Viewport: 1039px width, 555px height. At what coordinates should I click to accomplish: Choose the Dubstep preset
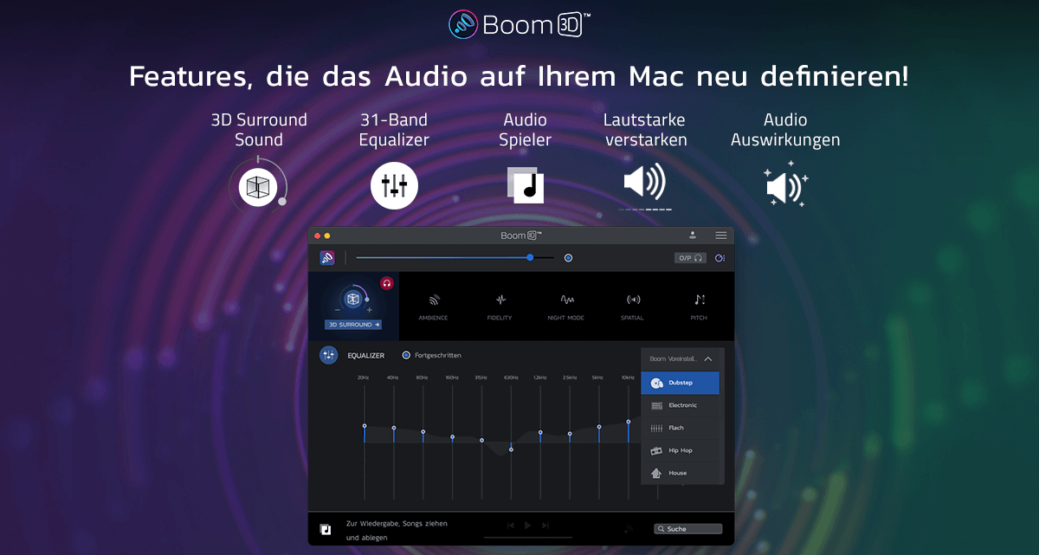click(x=681, y=383)
